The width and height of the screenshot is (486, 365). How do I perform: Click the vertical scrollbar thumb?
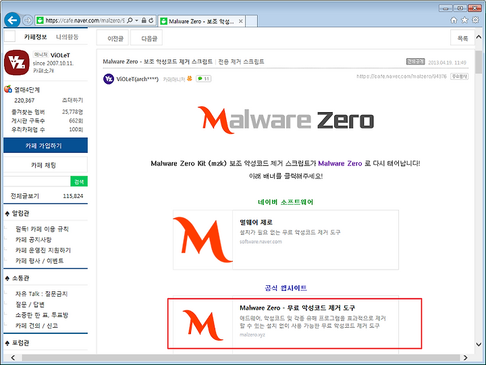pyautogui.click(x=479, y=62)
